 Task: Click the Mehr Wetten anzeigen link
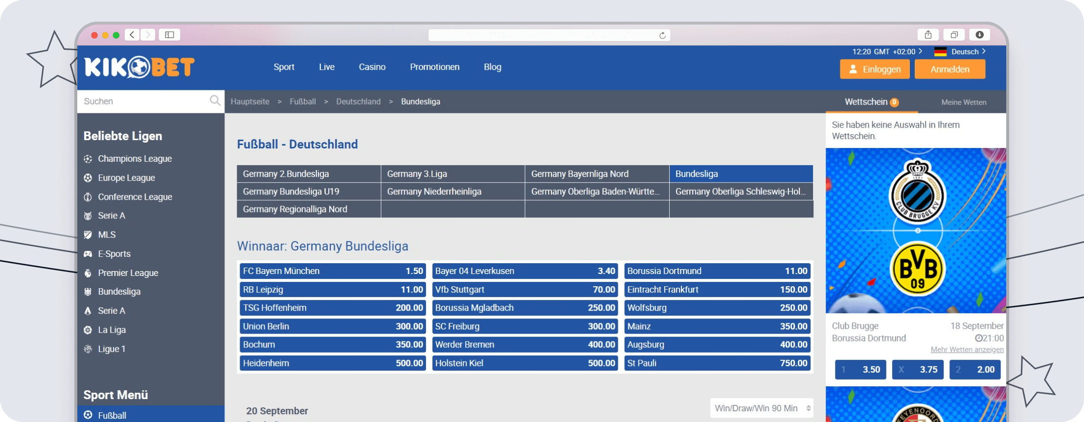coord(967,350)
